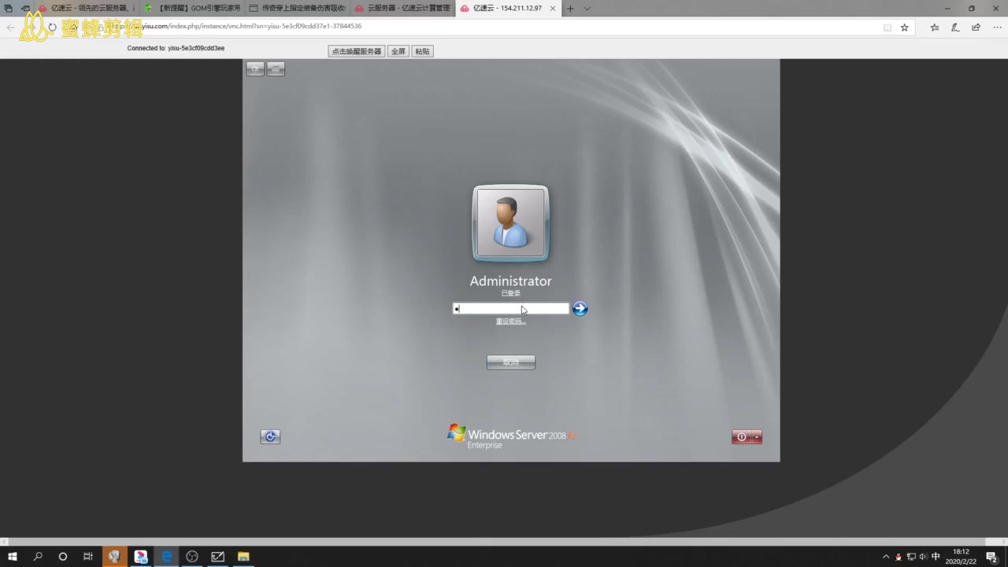
Task: Click first small VNC control icon top-left of remote screen
Action: [254, 69]
